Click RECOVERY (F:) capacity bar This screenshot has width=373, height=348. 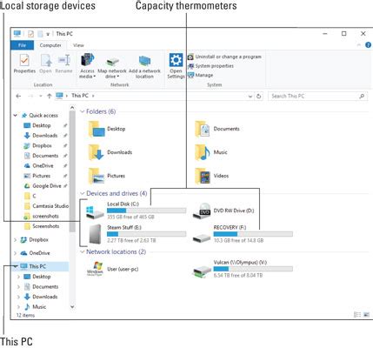[x=253, y=234]
